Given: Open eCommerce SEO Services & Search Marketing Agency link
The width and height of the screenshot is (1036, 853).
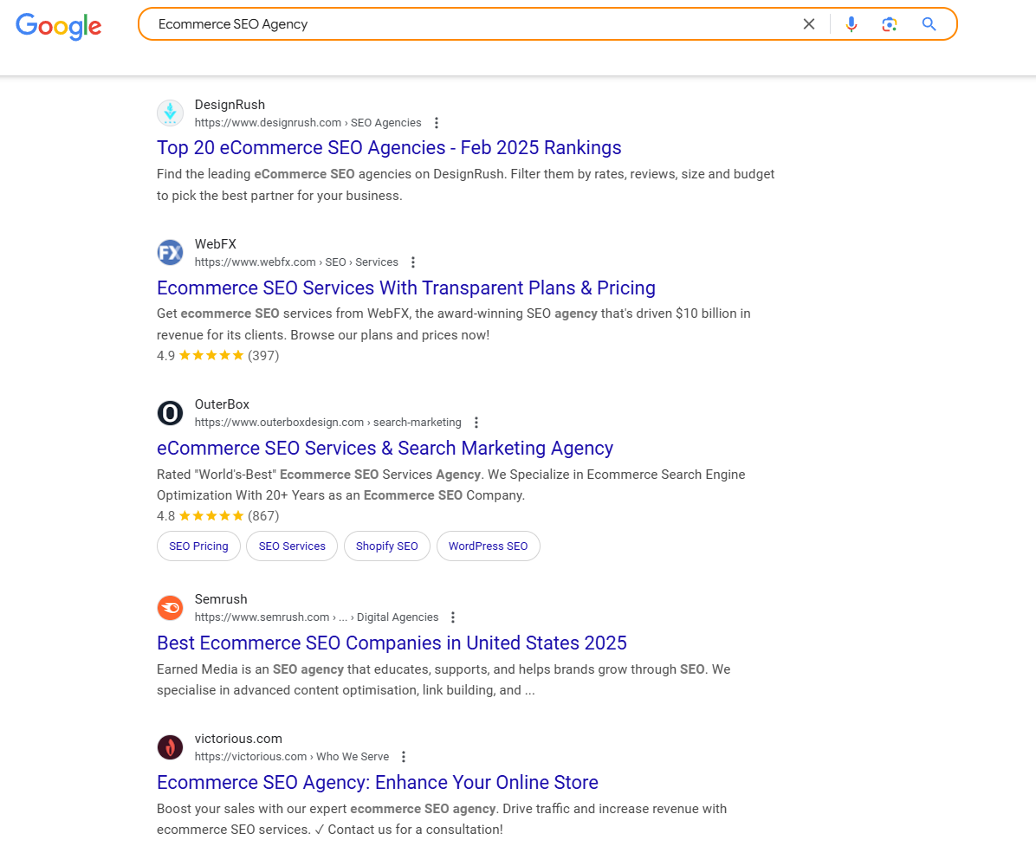Looking at the screenshot, I should [x=385, y=448].
